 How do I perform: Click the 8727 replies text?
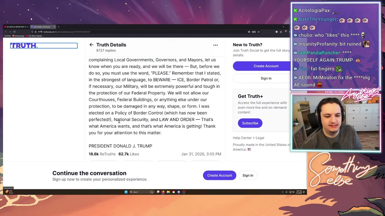(x=106, y=50)
